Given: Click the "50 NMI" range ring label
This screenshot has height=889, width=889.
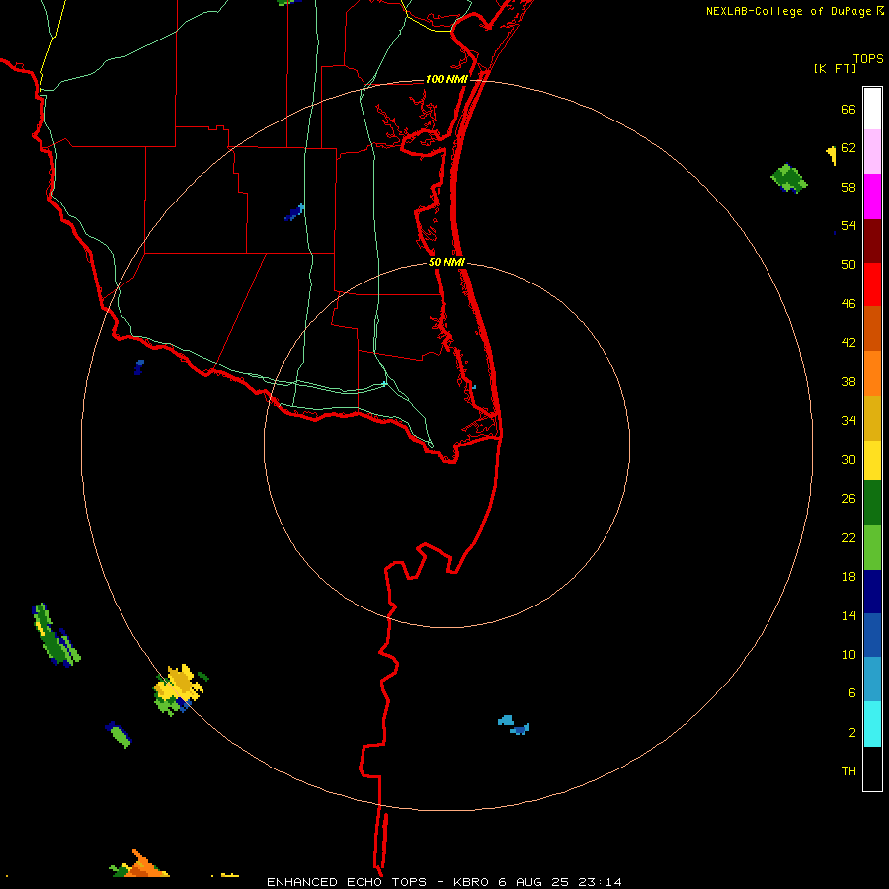Looking at the screenshot, I should [x=446, y=262].
